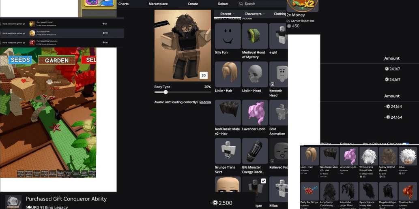
Task: Select the Kenneth Head item
Action: click(278, 74)
